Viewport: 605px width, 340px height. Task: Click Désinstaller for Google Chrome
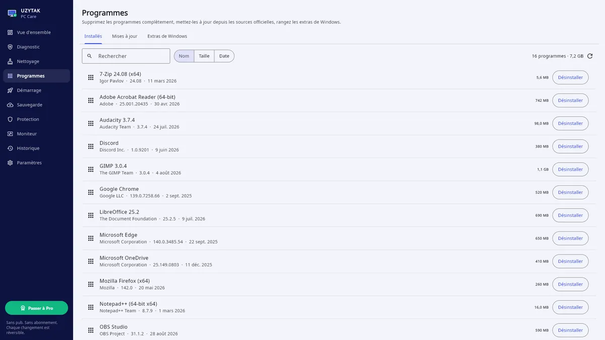click(570, 192)
